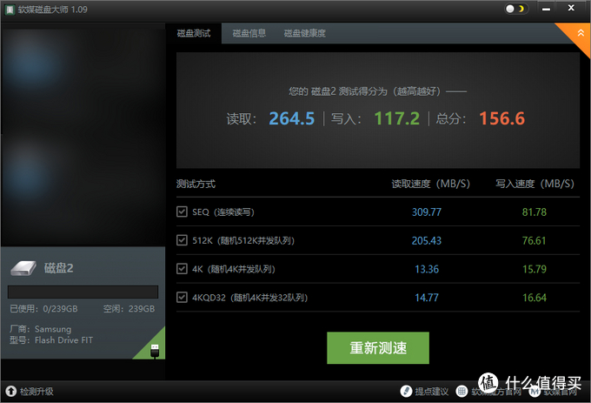Open the 提点建议 suggestion link
591x403 pixels.
click(x=432, y=392)
